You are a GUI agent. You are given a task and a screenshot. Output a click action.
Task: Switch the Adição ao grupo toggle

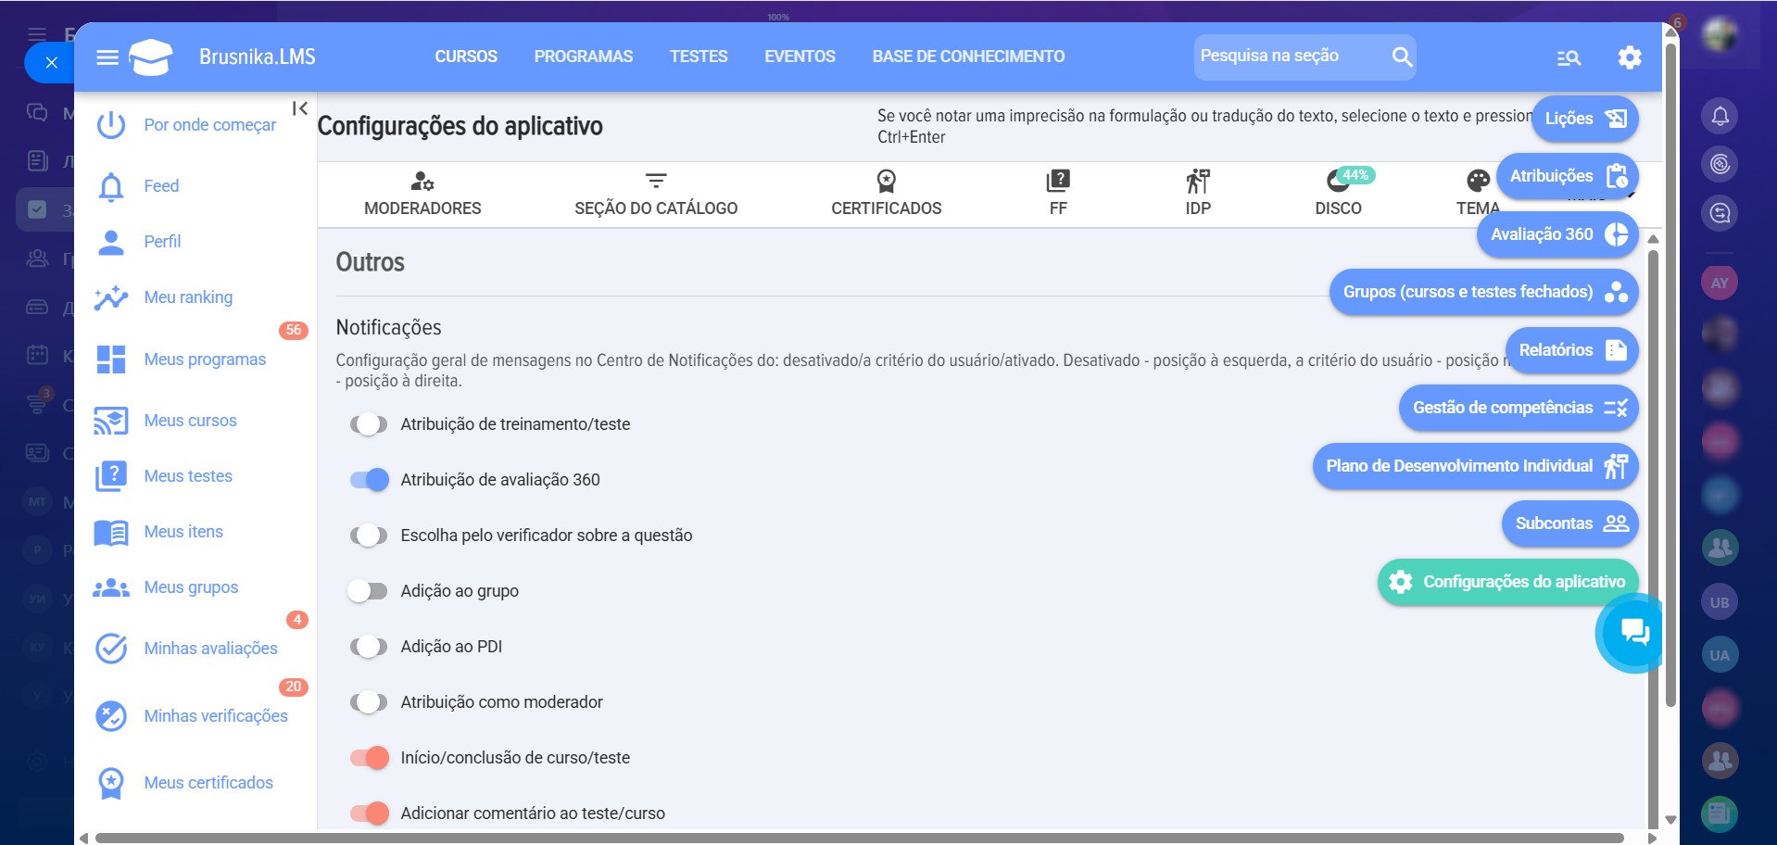[369, 591]
